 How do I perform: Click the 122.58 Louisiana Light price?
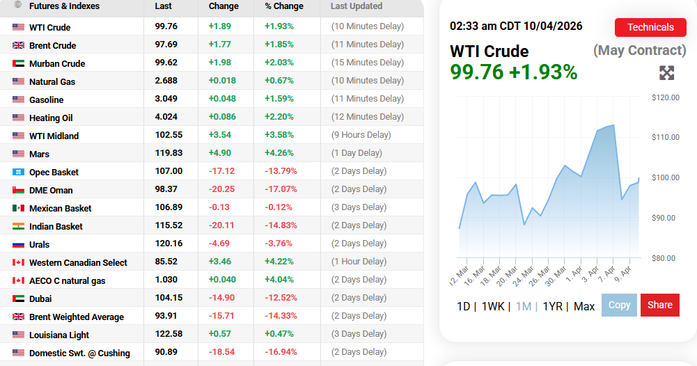169,334
